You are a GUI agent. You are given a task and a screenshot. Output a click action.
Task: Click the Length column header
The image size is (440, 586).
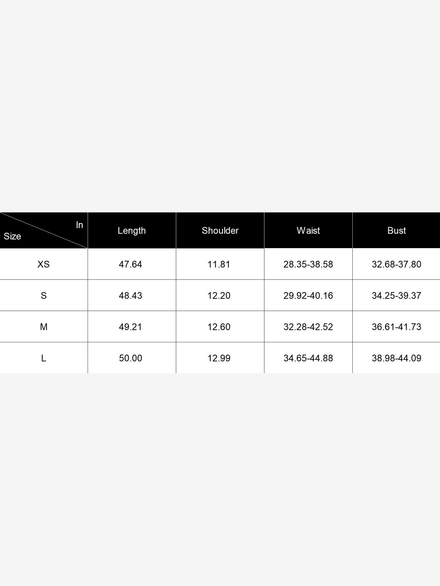pyautogui.click(x=132, y=231)
